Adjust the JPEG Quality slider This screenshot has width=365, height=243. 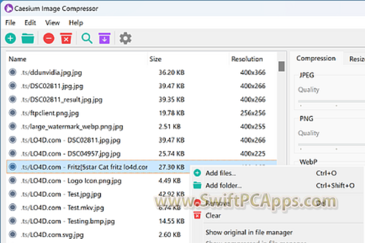click(332, 101)
